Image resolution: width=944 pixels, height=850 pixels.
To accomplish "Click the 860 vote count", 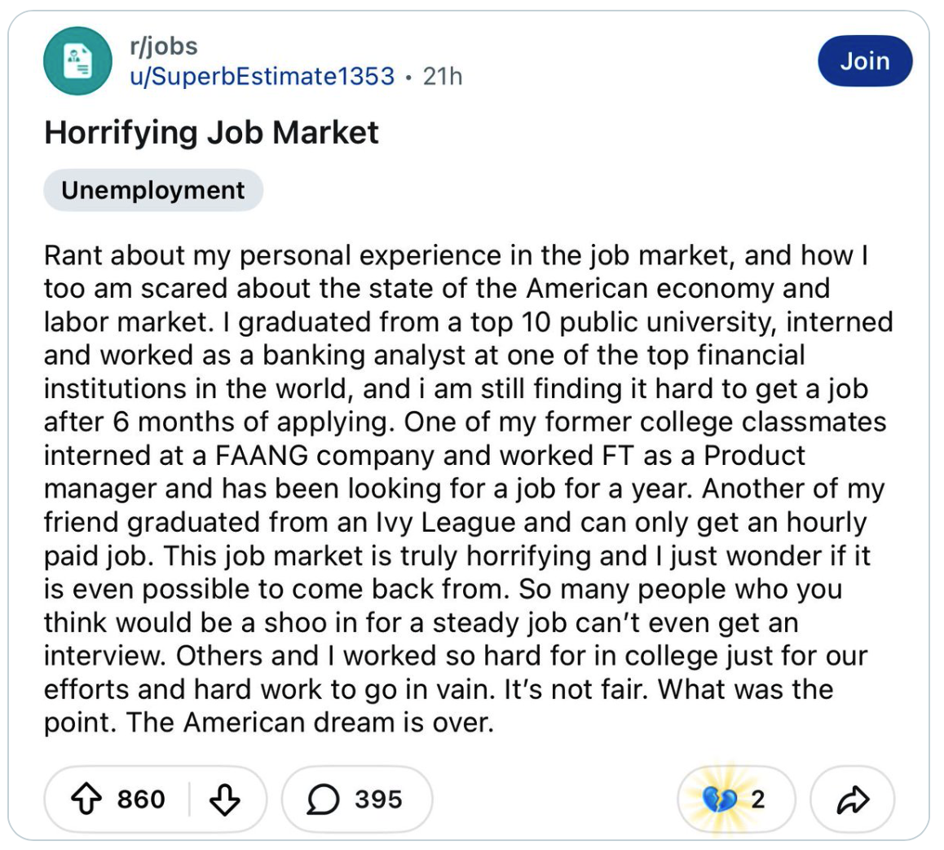I will (141, 799).
